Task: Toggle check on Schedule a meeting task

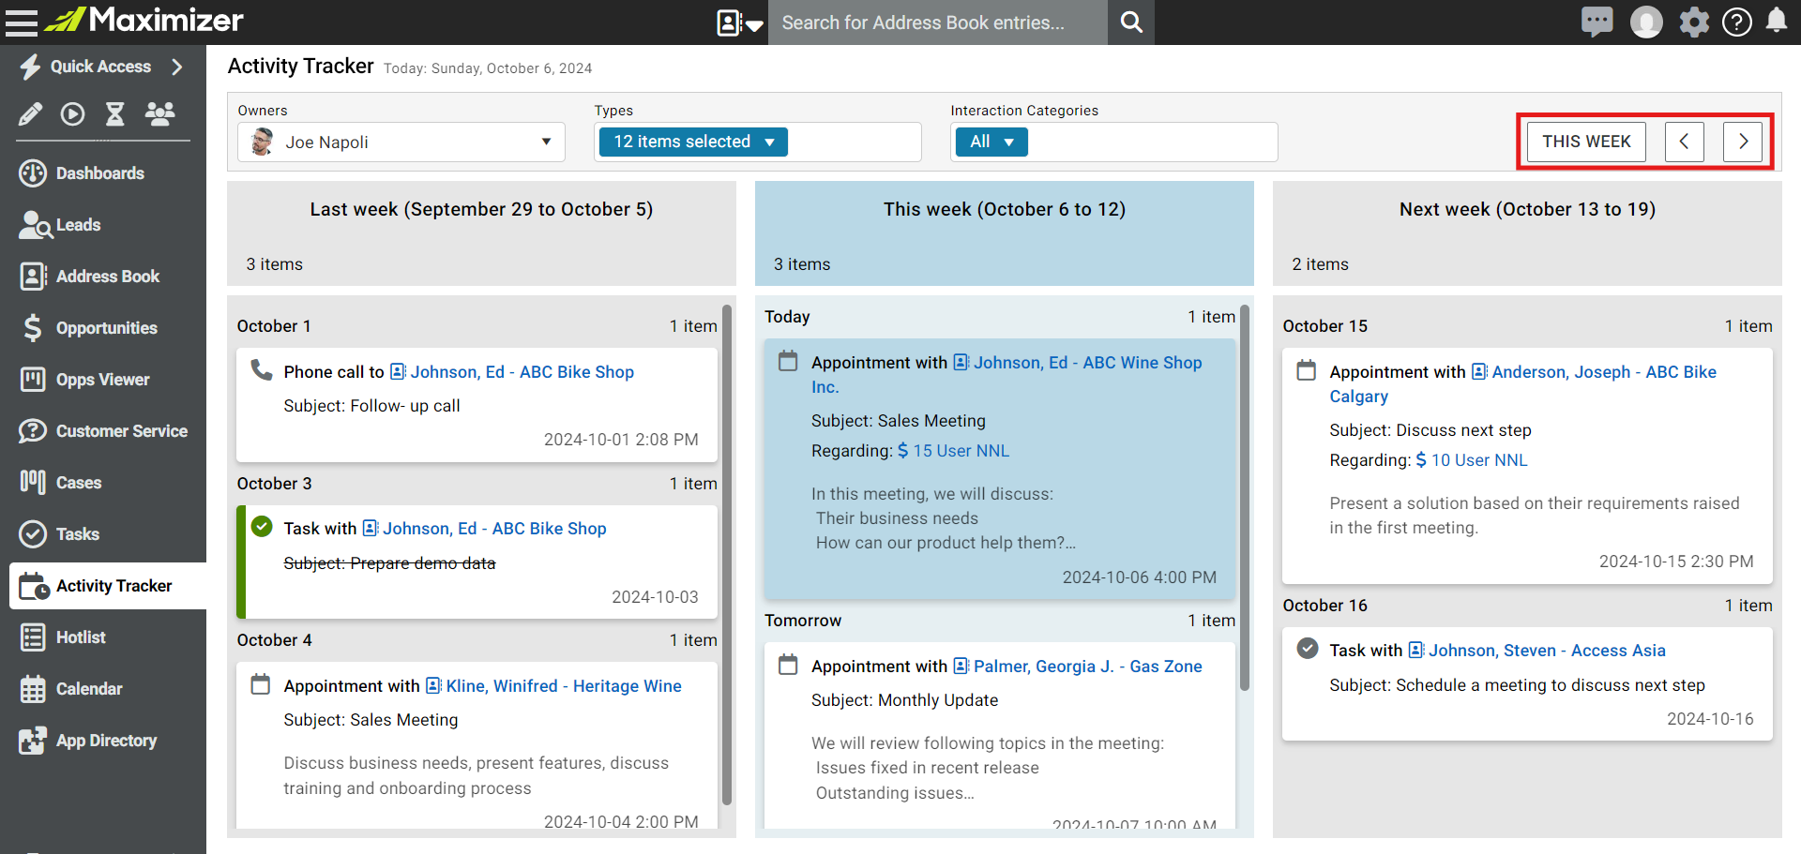Action: point(1307,649)
